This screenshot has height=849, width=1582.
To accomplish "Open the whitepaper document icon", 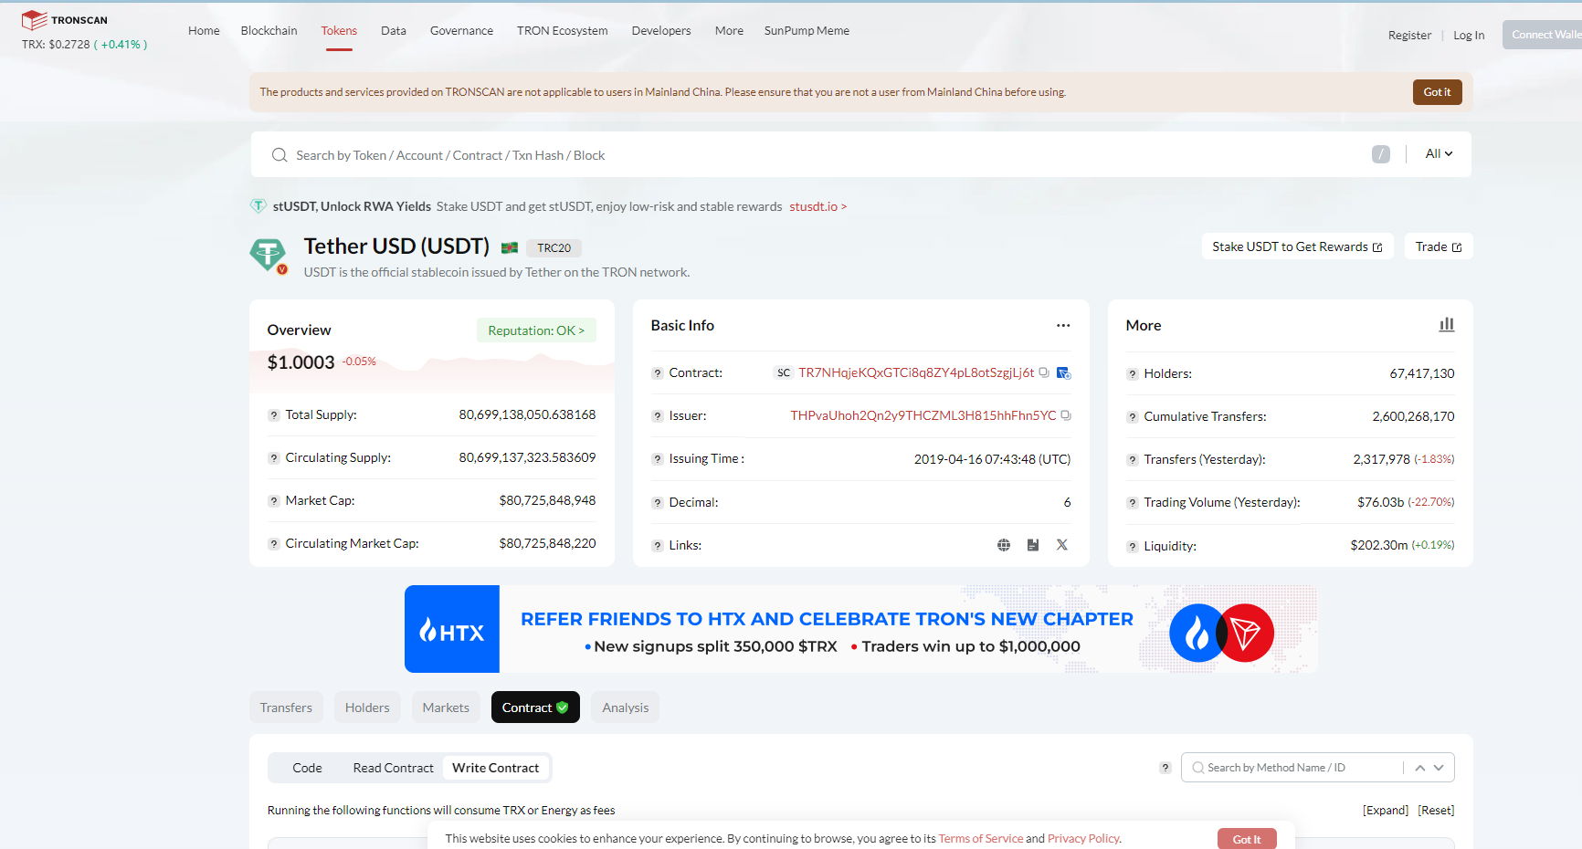I will point(1033,545).
